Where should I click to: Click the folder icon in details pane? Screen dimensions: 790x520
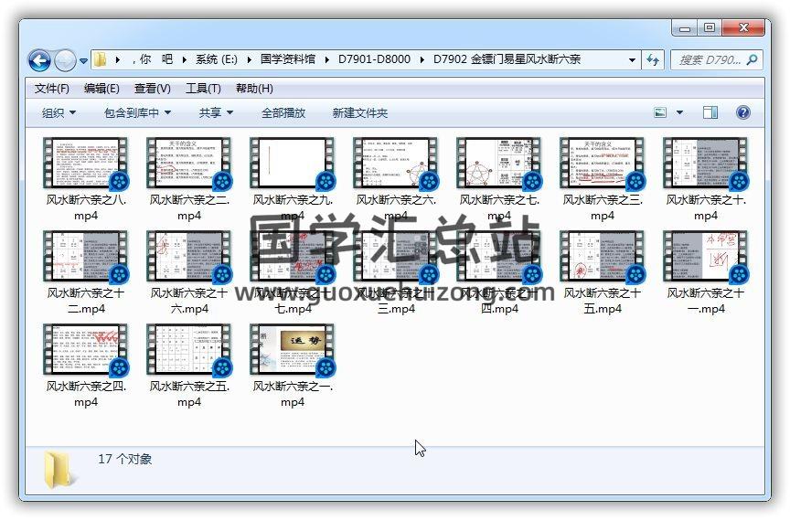pos(60,470)
